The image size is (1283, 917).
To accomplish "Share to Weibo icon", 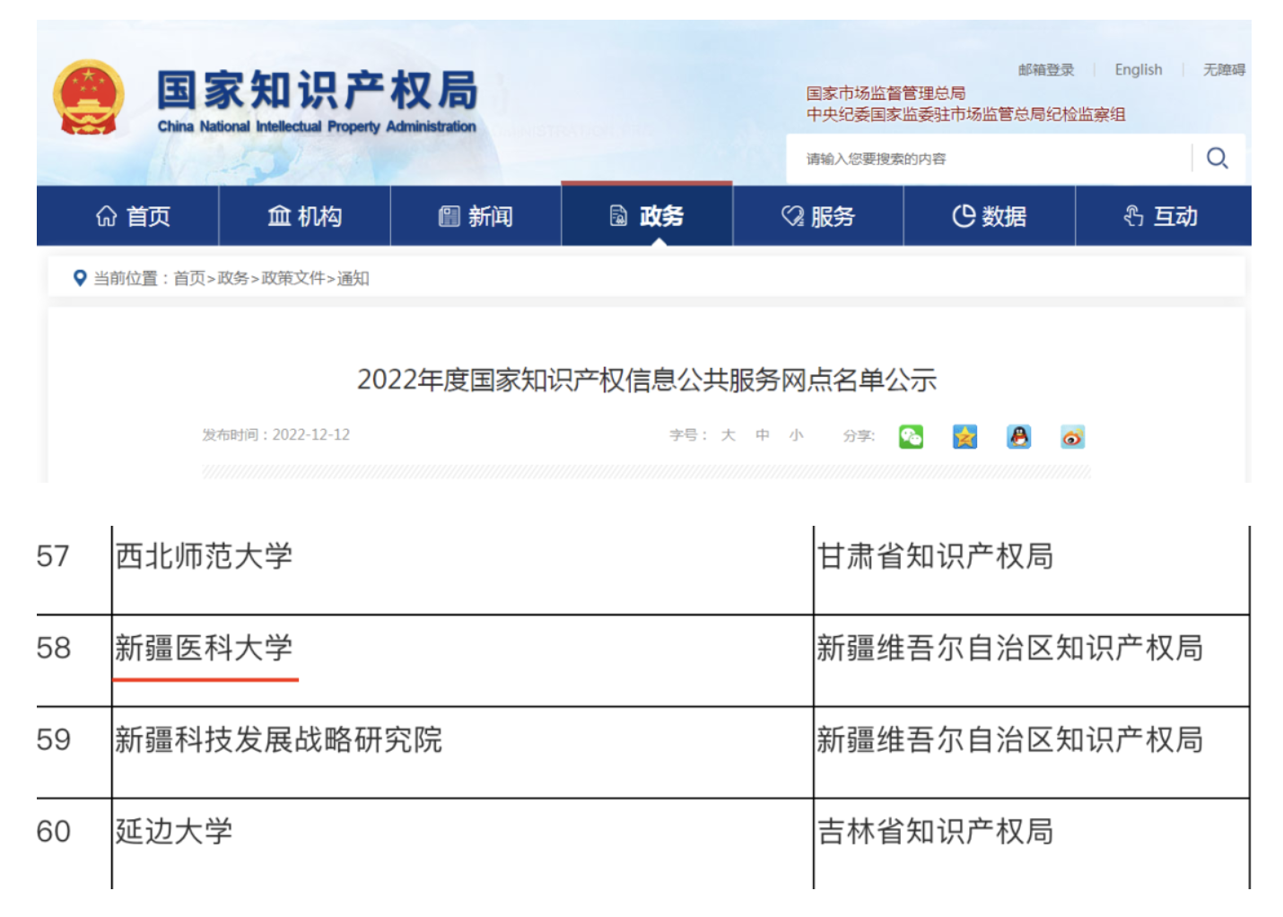I will (1072, 437).
